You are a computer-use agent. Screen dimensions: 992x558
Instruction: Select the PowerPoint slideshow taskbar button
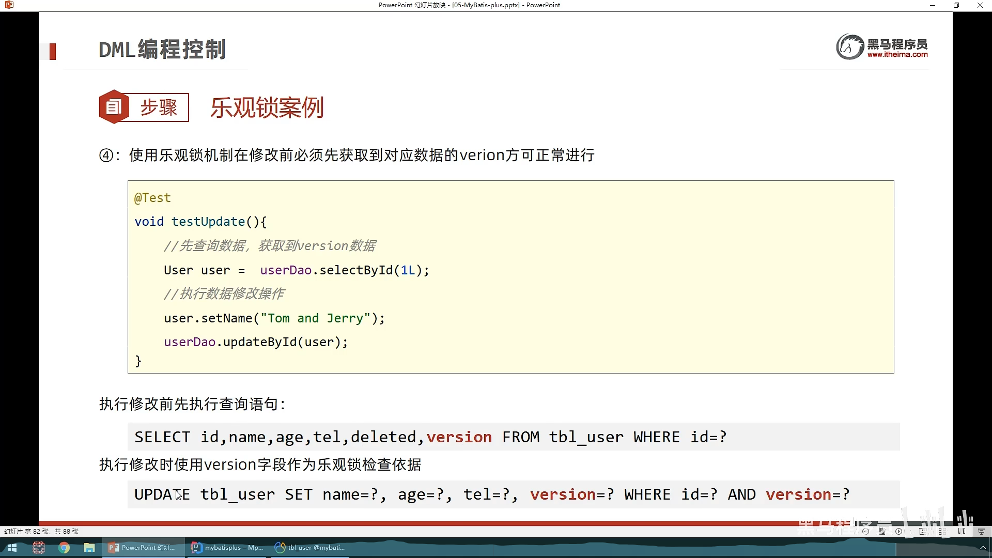[x=143, y=548]
